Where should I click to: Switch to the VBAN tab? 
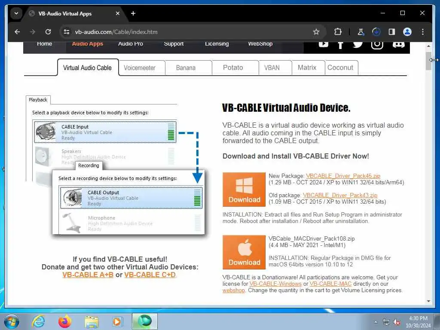click(275, 68)
